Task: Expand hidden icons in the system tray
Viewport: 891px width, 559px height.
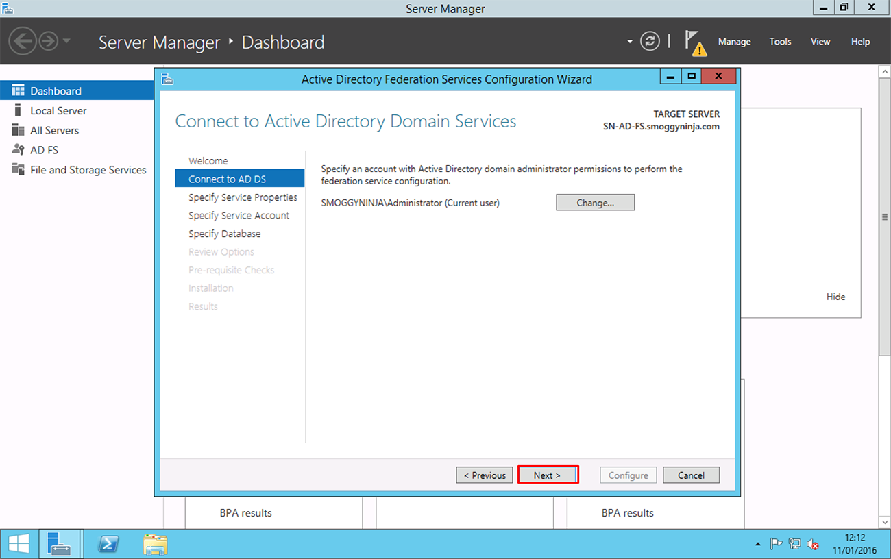Action: 757,543
